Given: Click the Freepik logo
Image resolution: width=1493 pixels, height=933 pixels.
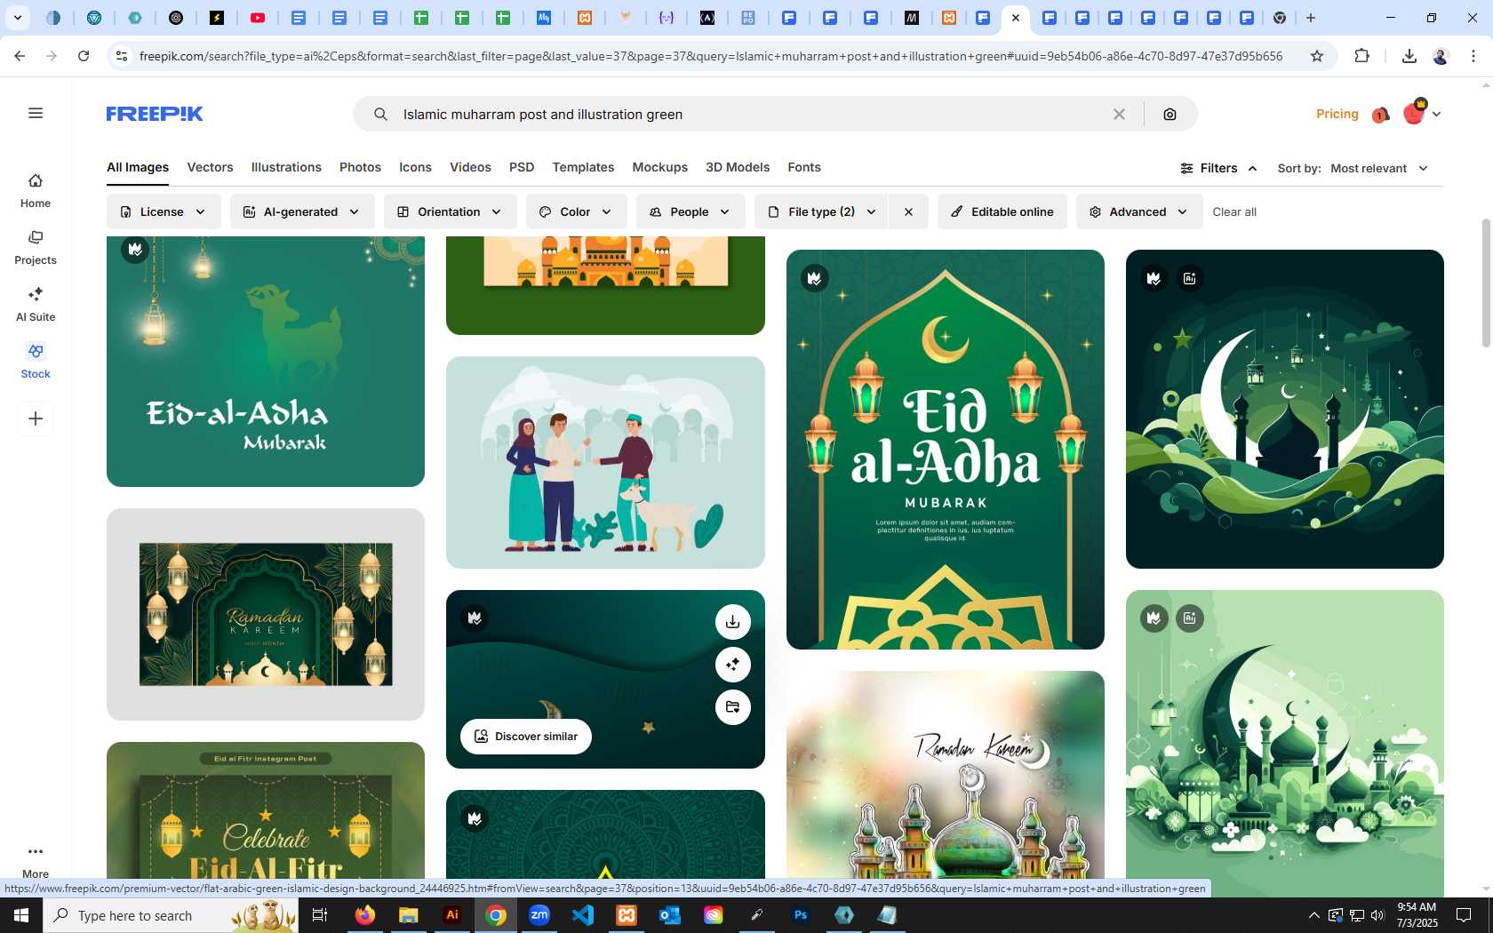Looking at the screenshot, I should tap(155, 114).
